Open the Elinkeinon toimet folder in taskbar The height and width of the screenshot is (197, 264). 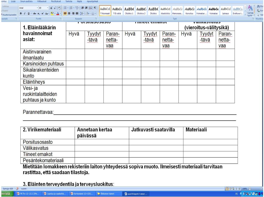pos(108,194)
